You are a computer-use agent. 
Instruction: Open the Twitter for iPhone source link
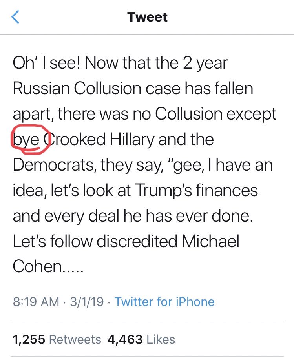[164, 302]
